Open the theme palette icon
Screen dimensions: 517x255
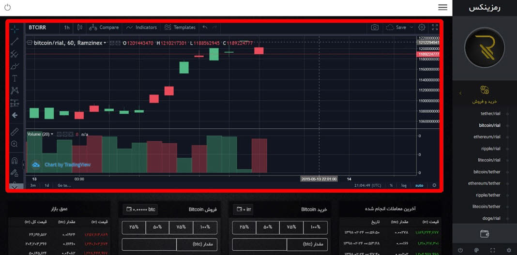click(x=476, y=250)
